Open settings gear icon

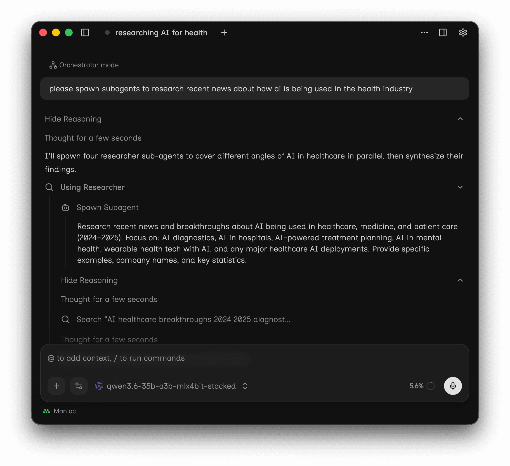463,33
